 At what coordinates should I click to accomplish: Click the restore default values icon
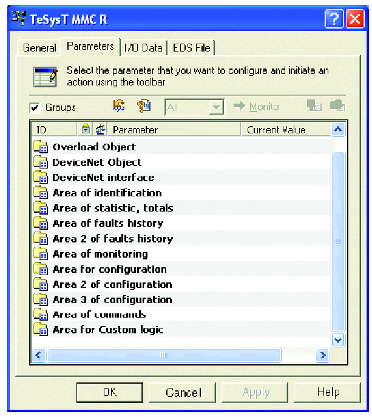(x=119, y=106)
